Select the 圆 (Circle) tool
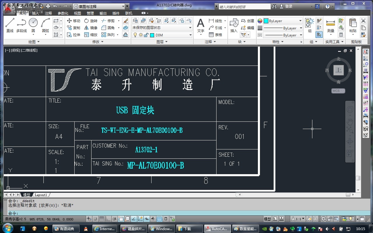This screenshot has height=233, width=373. 33,24
